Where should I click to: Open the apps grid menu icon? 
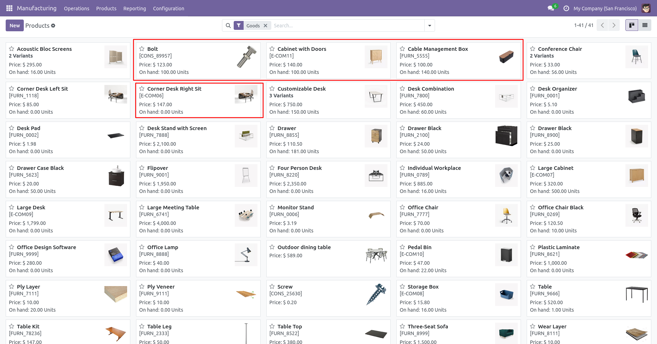tap(9, 8)
